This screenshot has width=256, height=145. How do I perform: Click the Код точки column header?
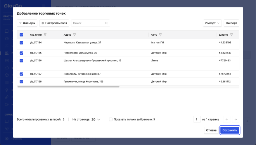point(36,35)
